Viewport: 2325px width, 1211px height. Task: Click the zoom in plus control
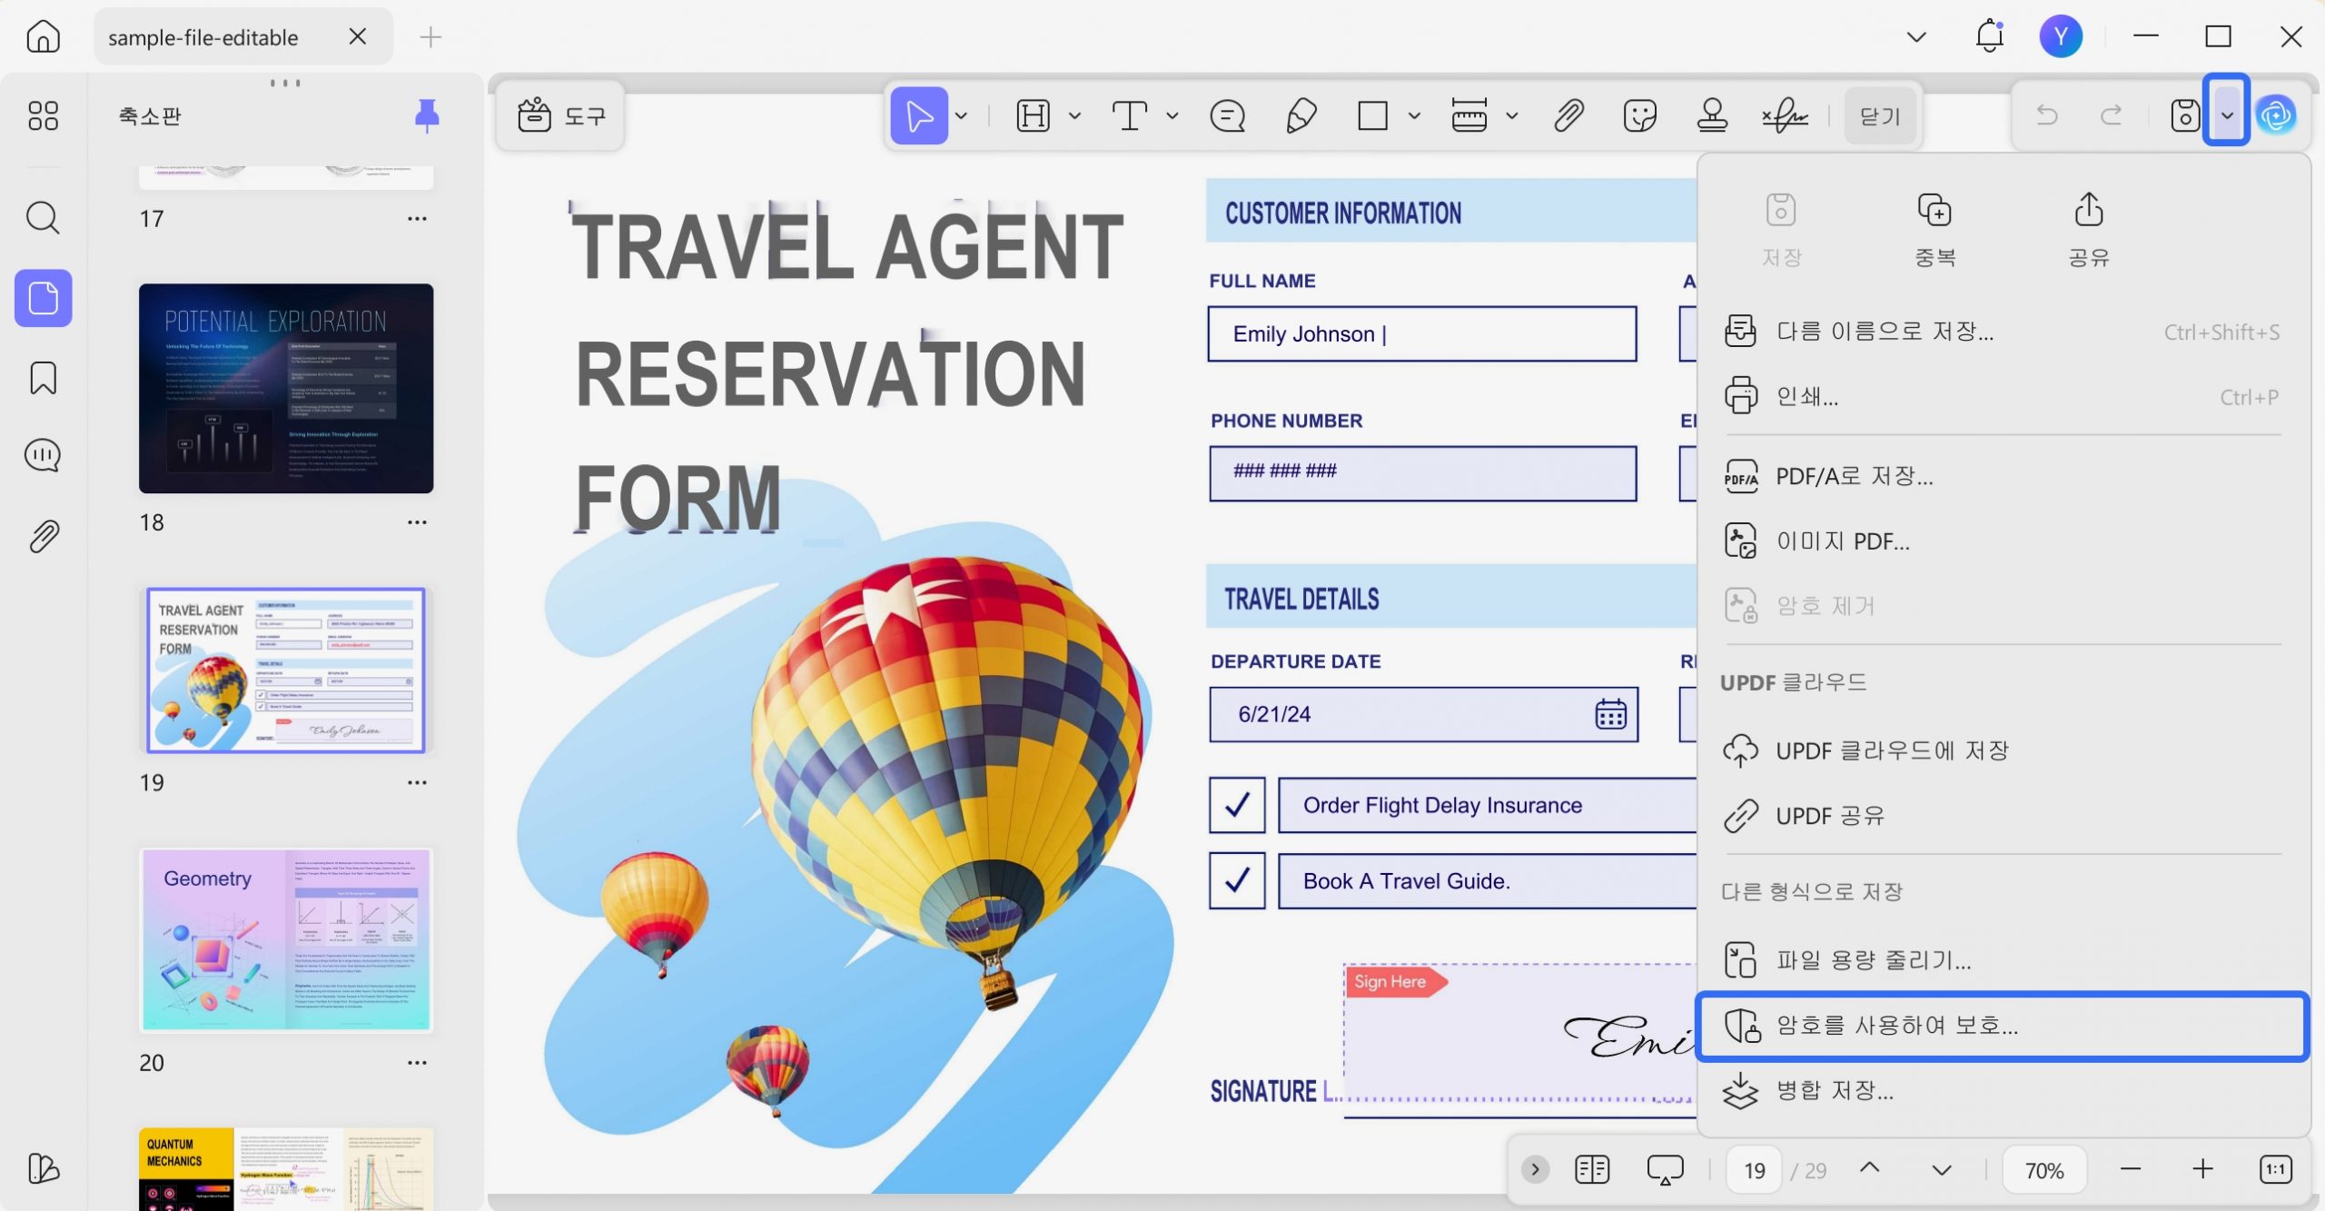click(x=2202, y=1169)
